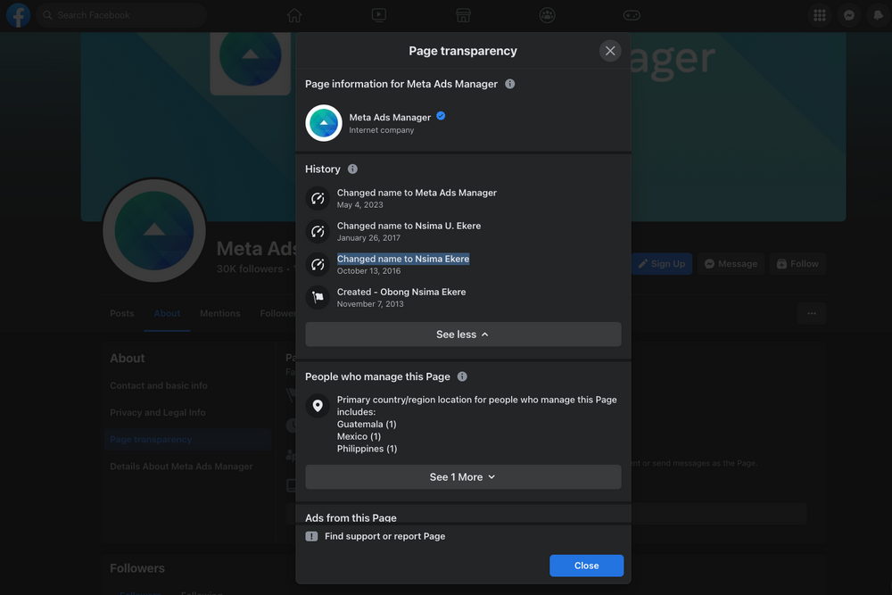The width and height of the screenshot is (892, 595).
Task: Click the date May 4, 2023
Action: pyautogui.click(x=360, y=205)
